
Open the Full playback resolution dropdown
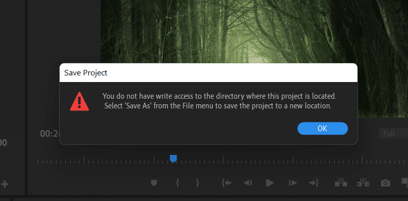[393, 134]
